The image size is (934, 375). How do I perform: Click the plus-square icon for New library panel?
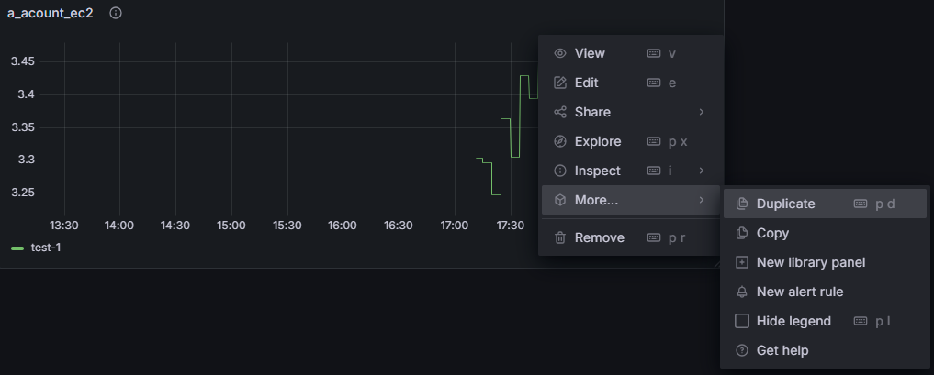point(742,262)
